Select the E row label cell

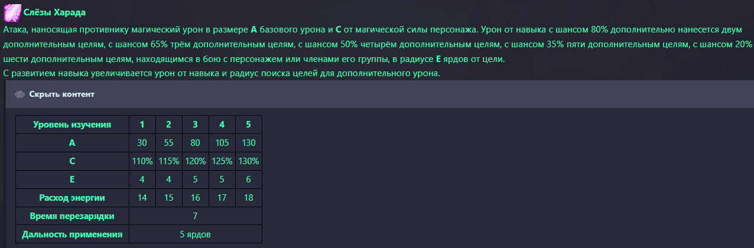(x=72, y=180)
